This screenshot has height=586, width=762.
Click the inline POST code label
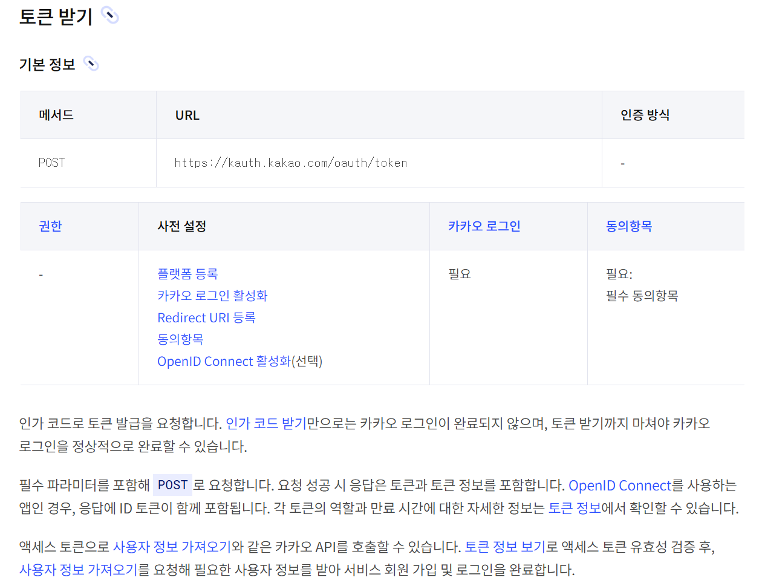tap(172, 485)
